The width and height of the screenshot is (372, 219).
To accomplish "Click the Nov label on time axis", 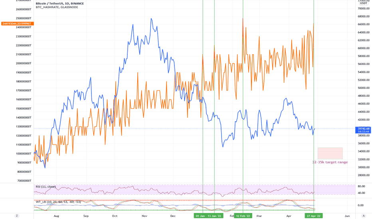I will (x=144, y=216).
